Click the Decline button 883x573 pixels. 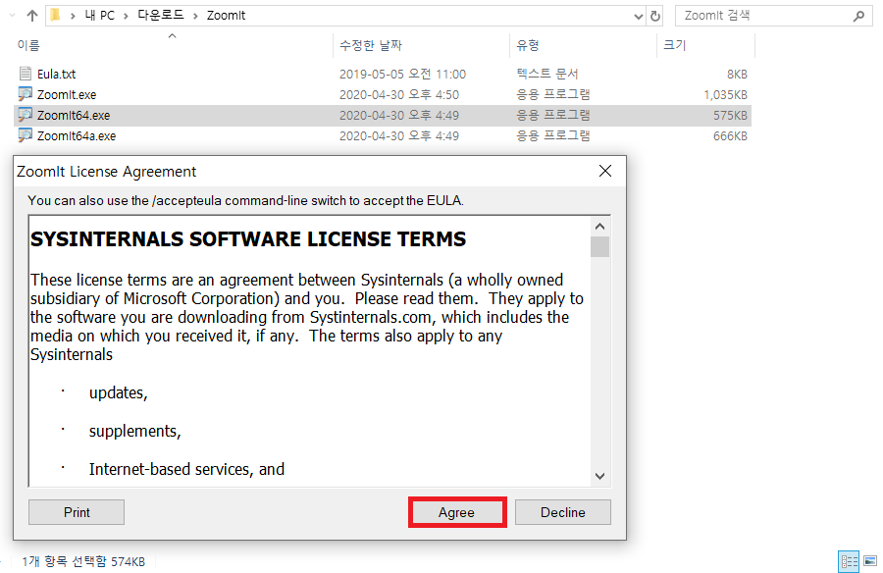[x=562, y=512]
